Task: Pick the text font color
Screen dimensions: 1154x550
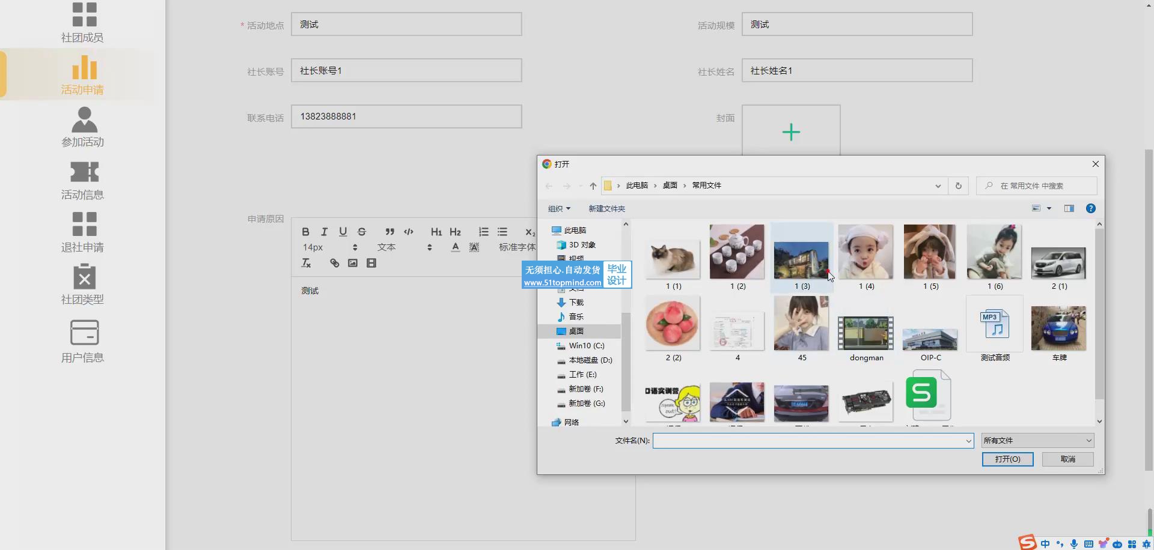Action: coord(456,247)
